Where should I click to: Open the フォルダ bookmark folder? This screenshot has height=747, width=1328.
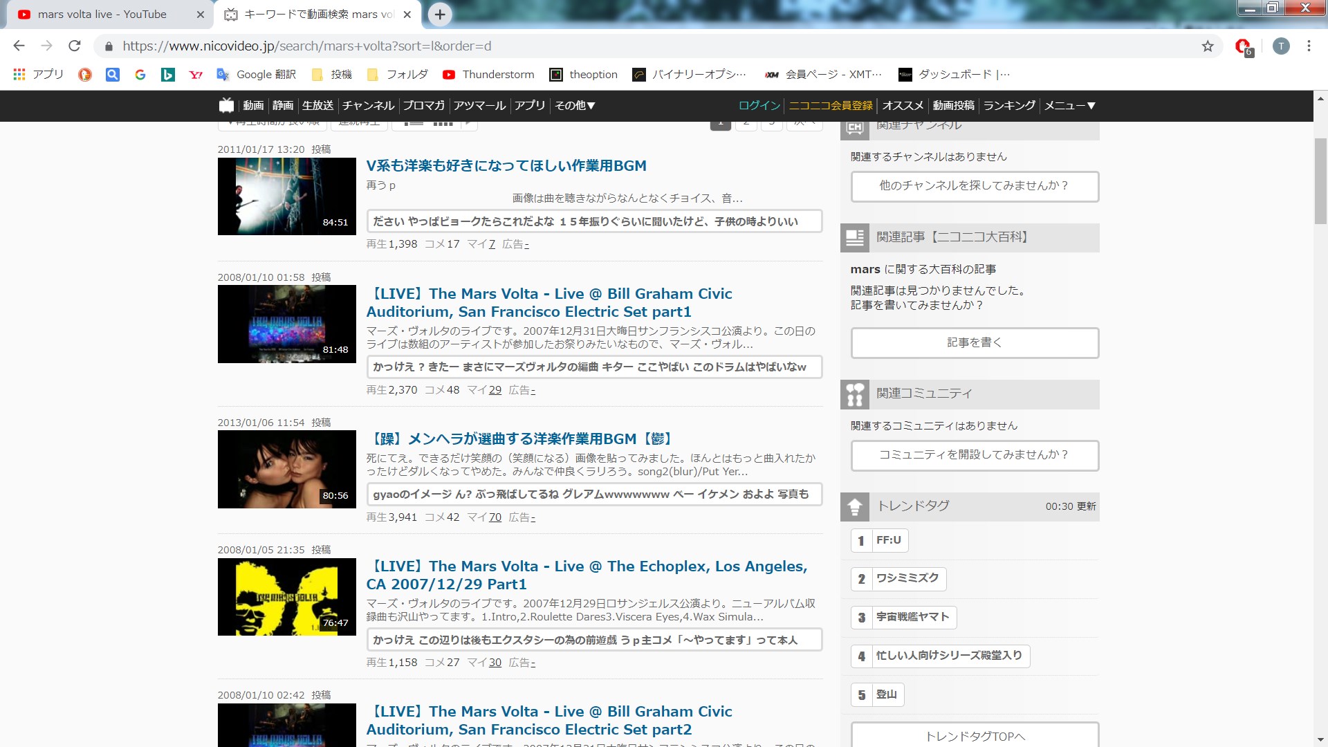[398, 75]
